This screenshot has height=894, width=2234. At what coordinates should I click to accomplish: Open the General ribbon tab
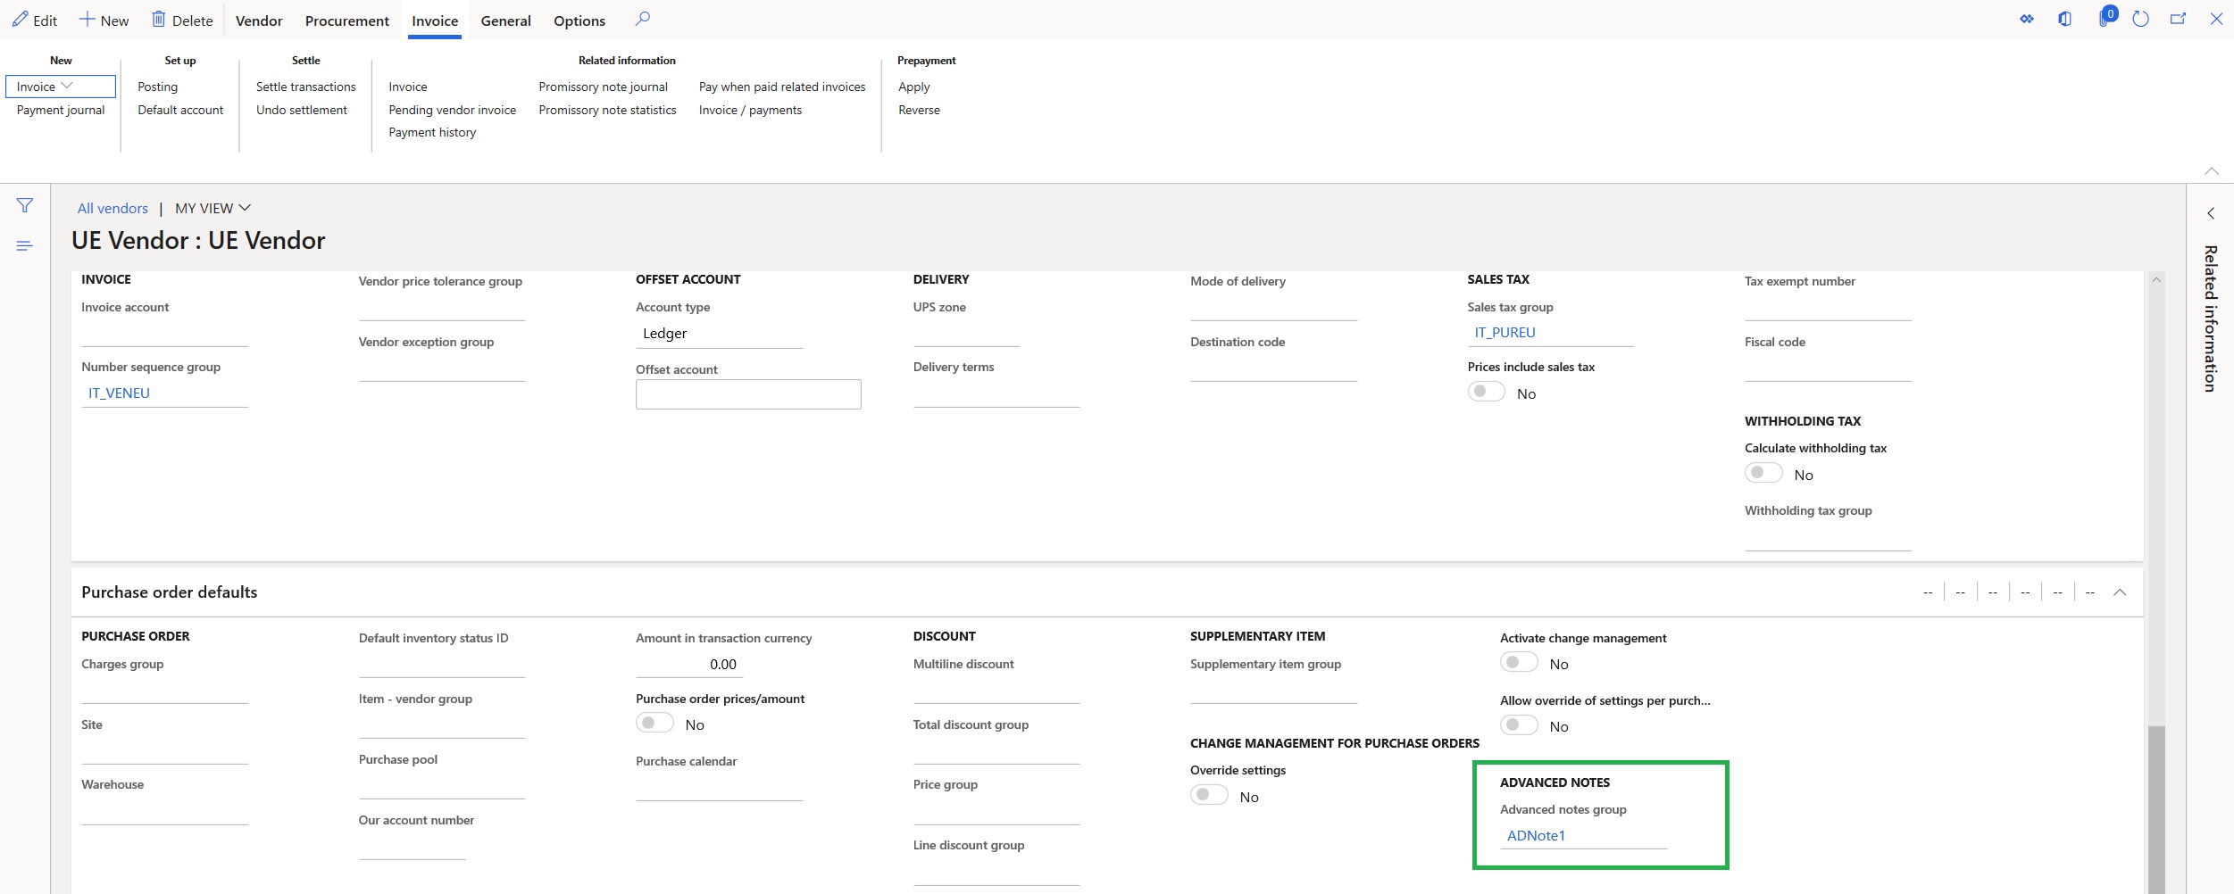505,21
